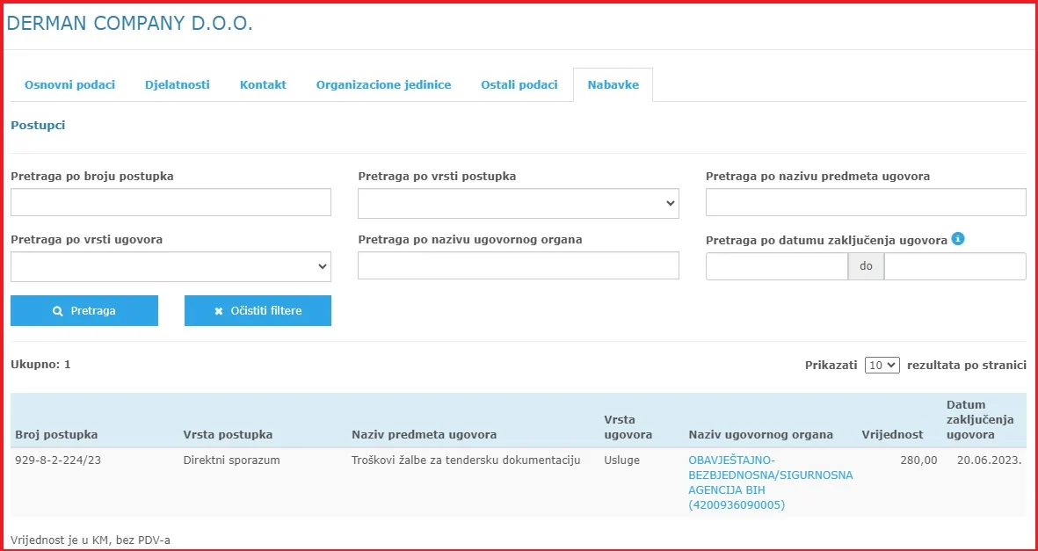Click the start date field before 'do'
1038x551 pixels.
(777, 266)
